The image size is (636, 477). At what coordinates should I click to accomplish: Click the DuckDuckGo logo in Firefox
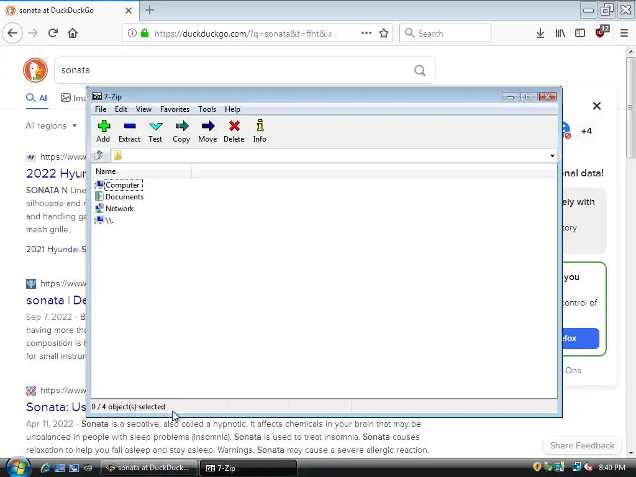35,70
